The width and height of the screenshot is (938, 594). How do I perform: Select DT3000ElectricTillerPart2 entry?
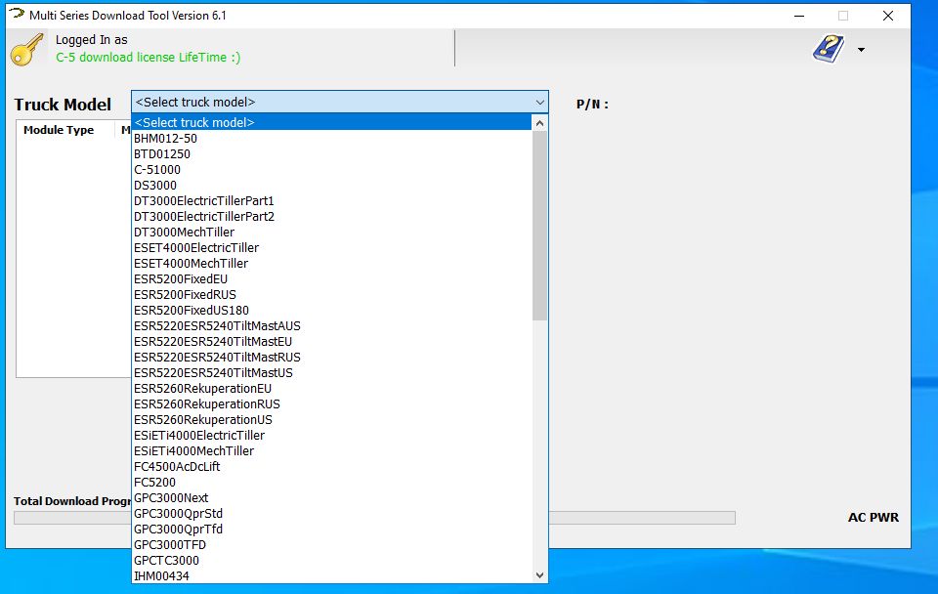click(331, 217)
